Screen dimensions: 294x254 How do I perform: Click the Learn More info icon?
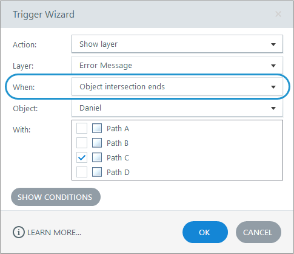19,232
